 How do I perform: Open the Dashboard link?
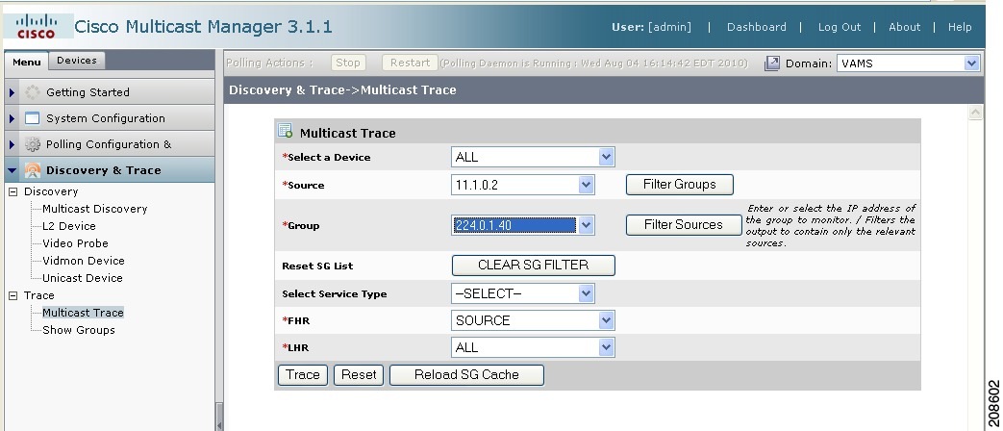tap(757, 27)
